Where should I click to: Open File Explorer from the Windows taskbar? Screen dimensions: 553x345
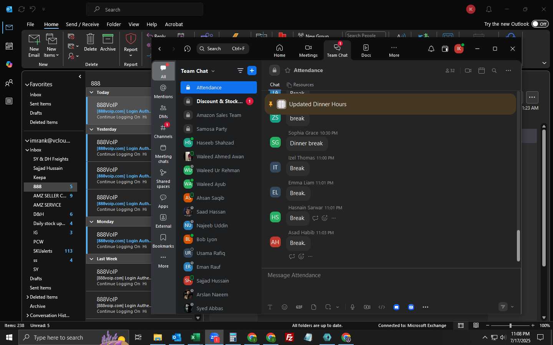click(157, 337)
